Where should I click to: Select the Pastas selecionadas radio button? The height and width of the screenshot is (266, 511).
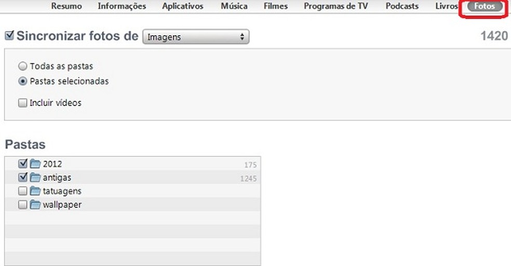pyautogui.click(x=22, y=81)
